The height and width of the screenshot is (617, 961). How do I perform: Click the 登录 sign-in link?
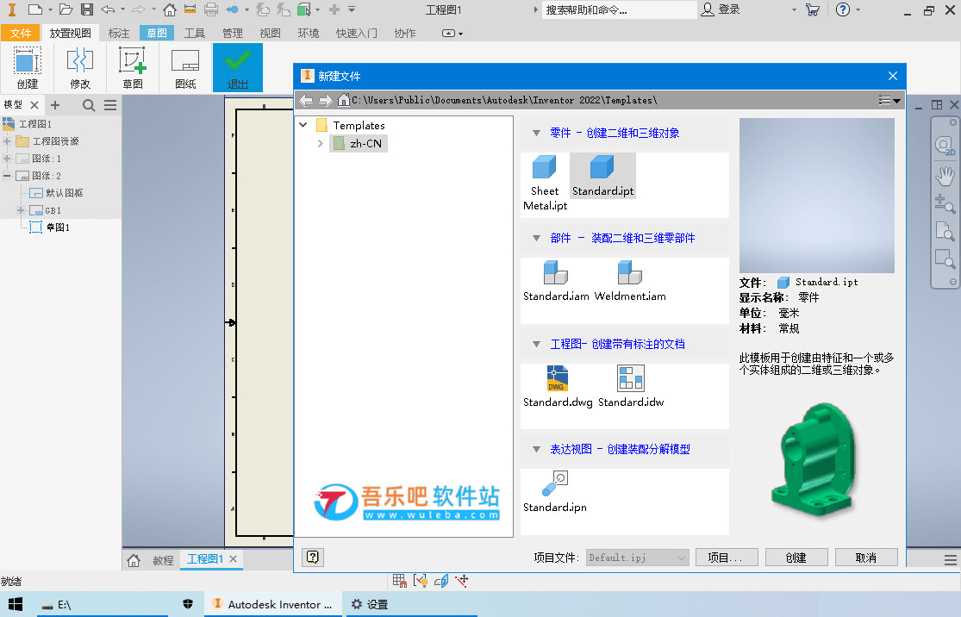point(721,9)
